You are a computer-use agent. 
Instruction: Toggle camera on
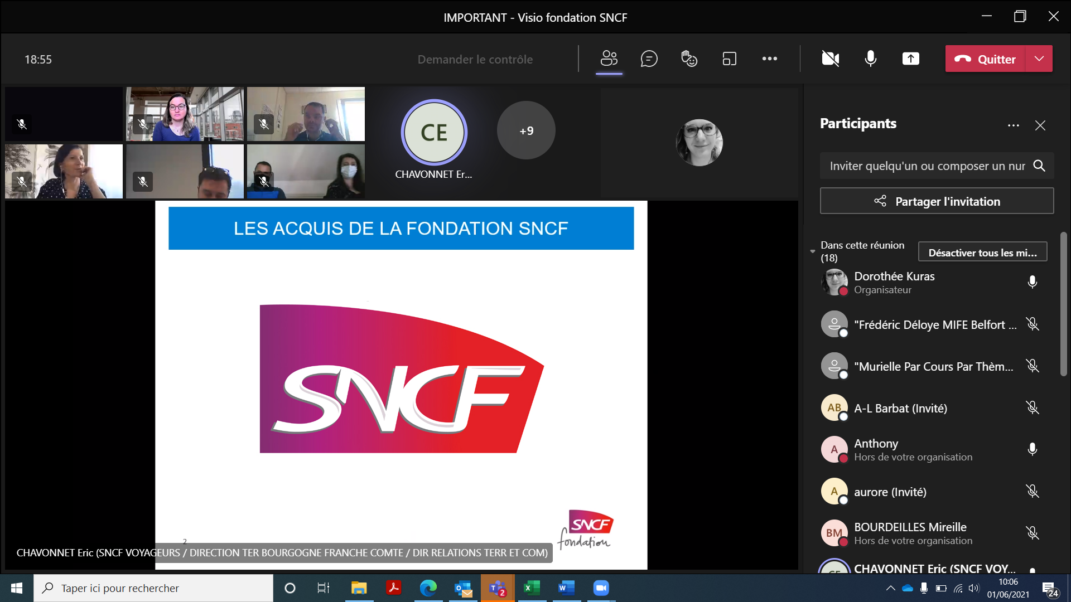pos(830,59)
